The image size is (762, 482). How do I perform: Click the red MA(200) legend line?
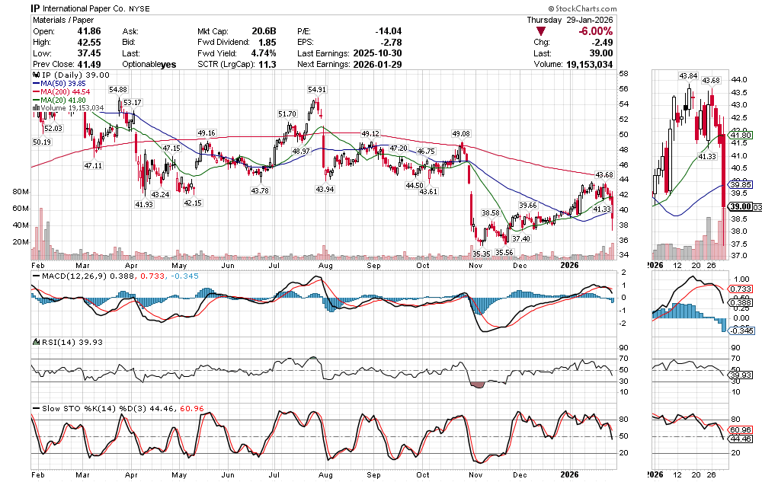pos(37,92)
